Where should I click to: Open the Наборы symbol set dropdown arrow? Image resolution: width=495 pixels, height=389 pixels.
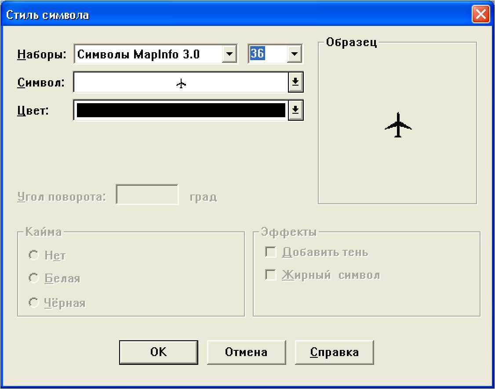229,55
